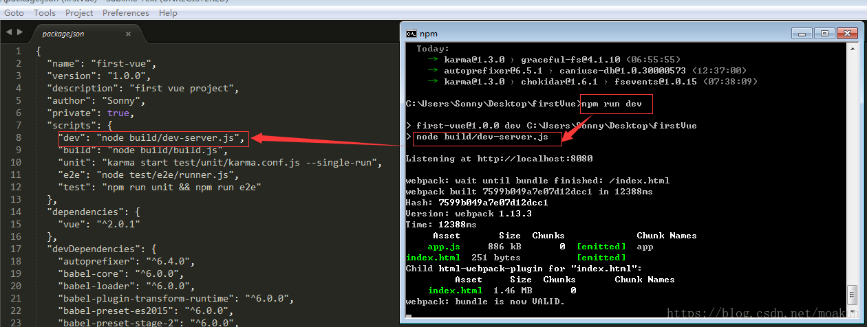
Task: Click line number 1 in the gutter
Action: [19, 51]
